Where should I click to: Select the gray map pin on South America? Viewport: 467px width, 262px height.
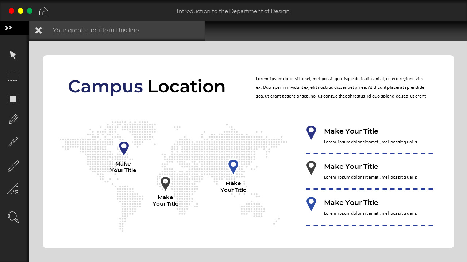pos(165,183)
